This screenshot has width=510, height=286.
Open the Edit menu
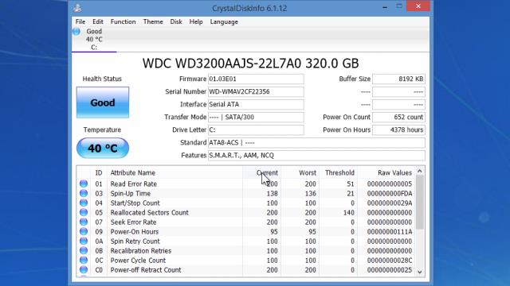[x=97, y=21]
